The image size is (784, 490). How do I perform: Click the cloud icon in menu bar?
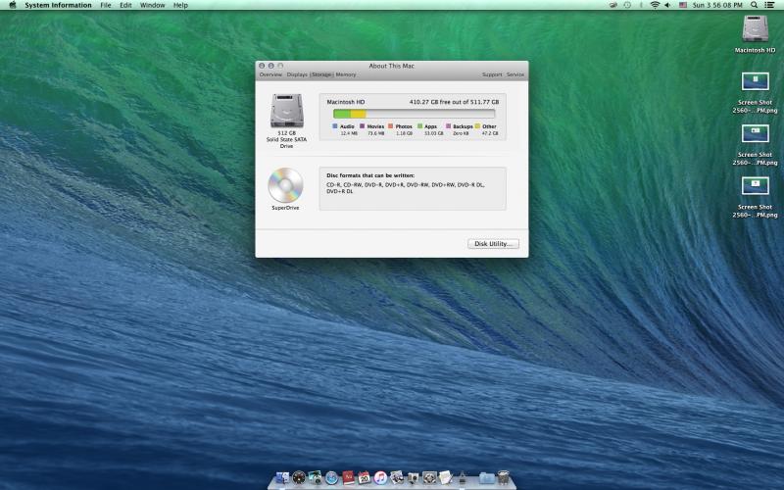[613, 5]
